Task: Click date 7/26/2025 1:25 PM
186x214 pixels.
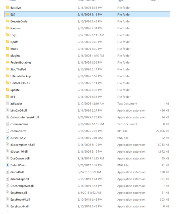Action: tap(90, 117)
